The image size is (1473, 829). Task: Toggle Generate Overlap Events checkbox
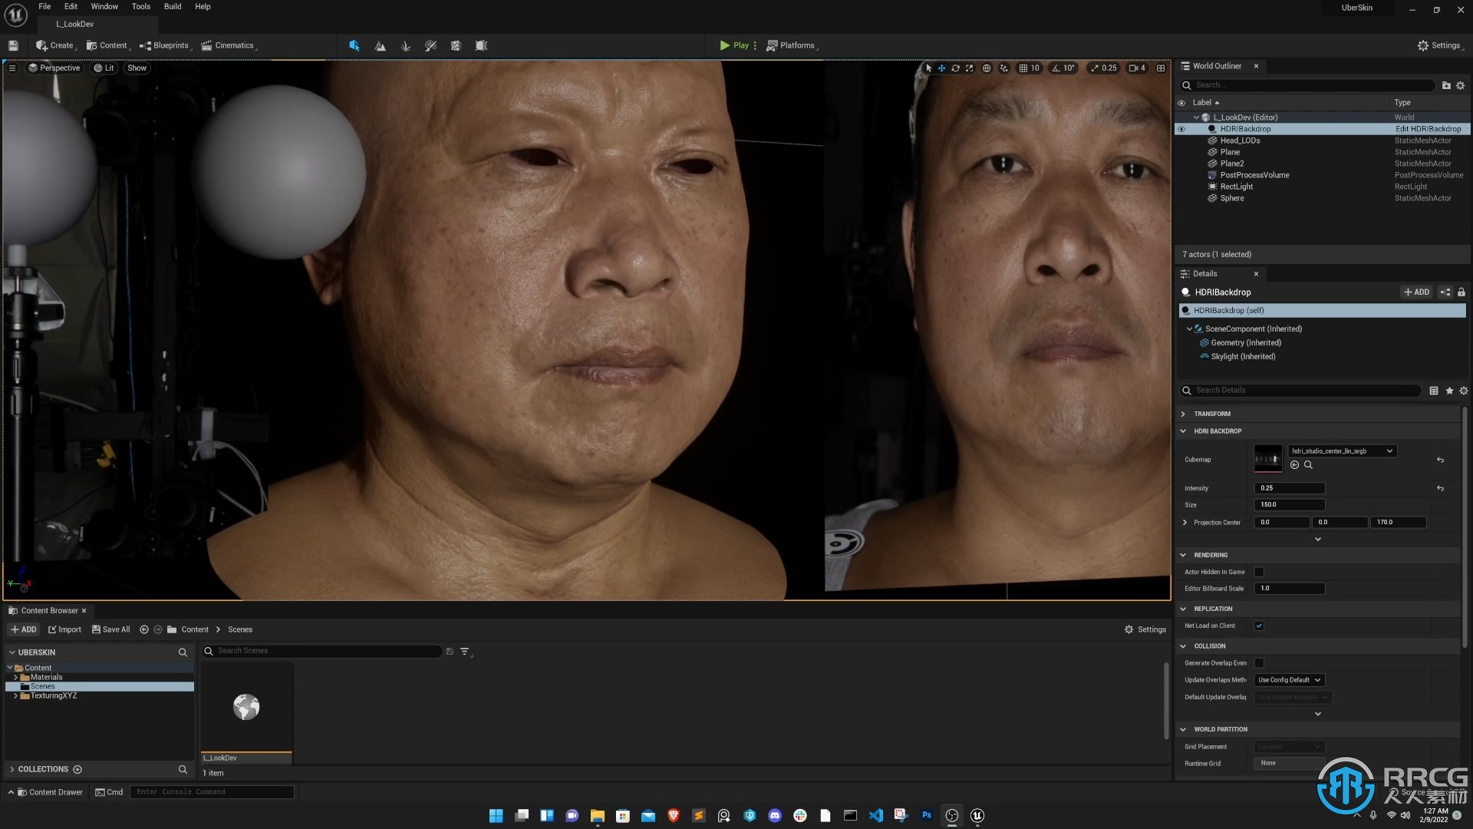coord(1259,663)
